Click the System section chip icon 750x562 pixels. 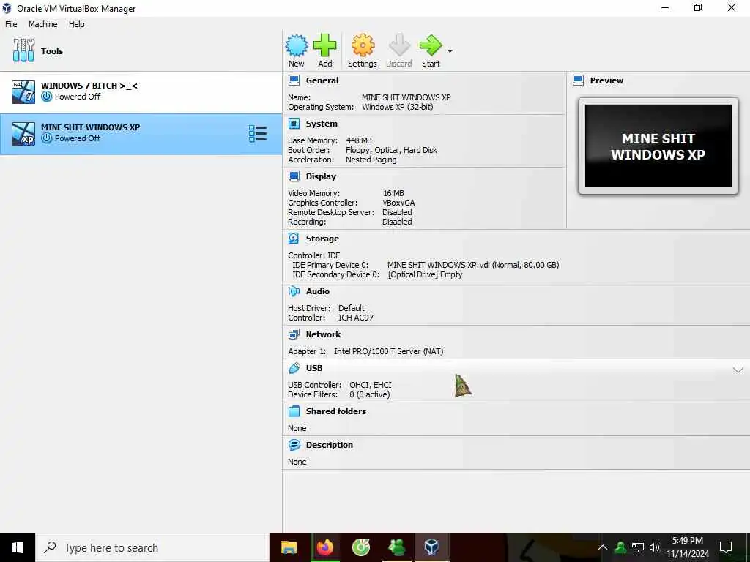pyautogui.click(x=294, y=123)
